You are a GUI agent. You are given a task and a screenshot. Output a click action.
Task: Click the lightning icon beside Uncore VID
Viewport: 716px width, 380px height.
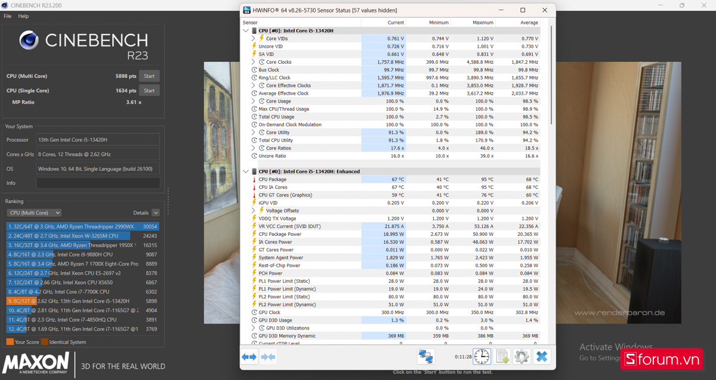click(255, 46)
